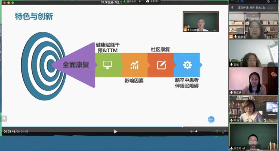Screen dimensions: 279x151
Task: Open the slide list menu icon
Action: 4,118
